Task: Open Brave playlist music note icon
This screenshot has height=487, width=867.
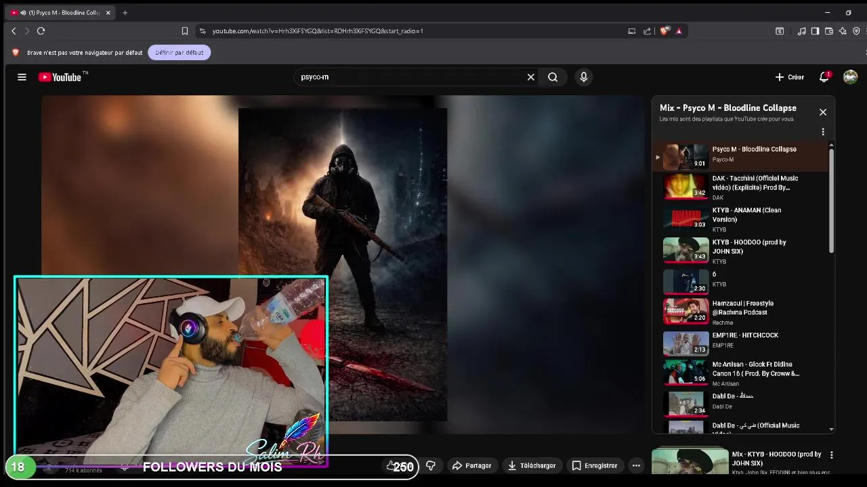Action: coord(802,31)
